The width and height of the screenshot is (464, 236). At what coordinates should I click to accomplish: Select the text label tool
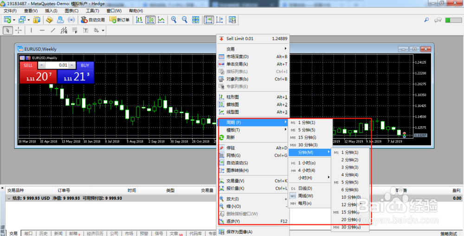coord(85,30)
